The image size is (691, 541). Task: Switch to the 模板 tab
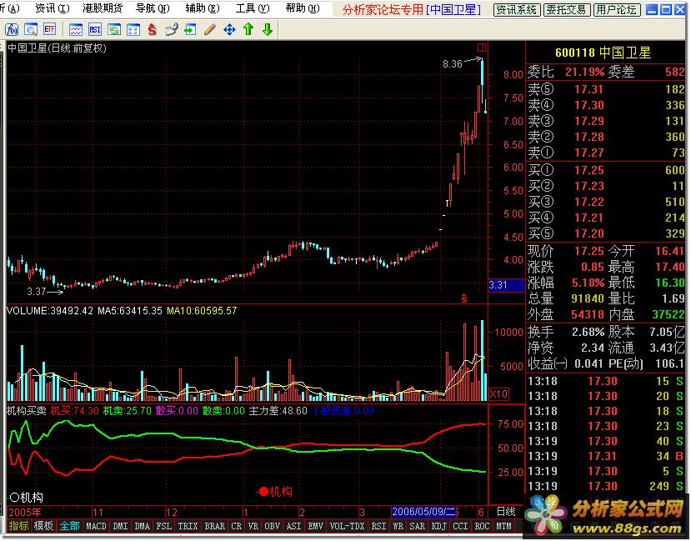pos(43,526)
